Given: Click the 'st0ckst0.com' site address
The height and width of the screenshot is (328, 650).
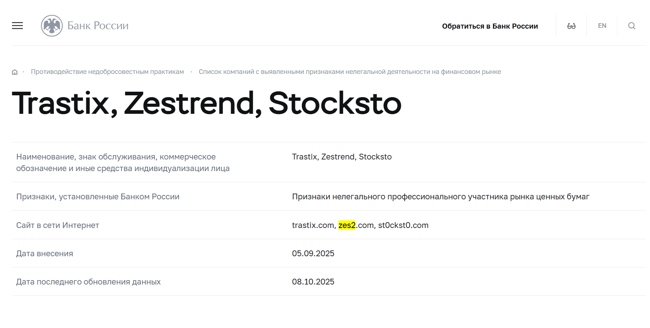Looking at the screenshot, I should [403, 225].
